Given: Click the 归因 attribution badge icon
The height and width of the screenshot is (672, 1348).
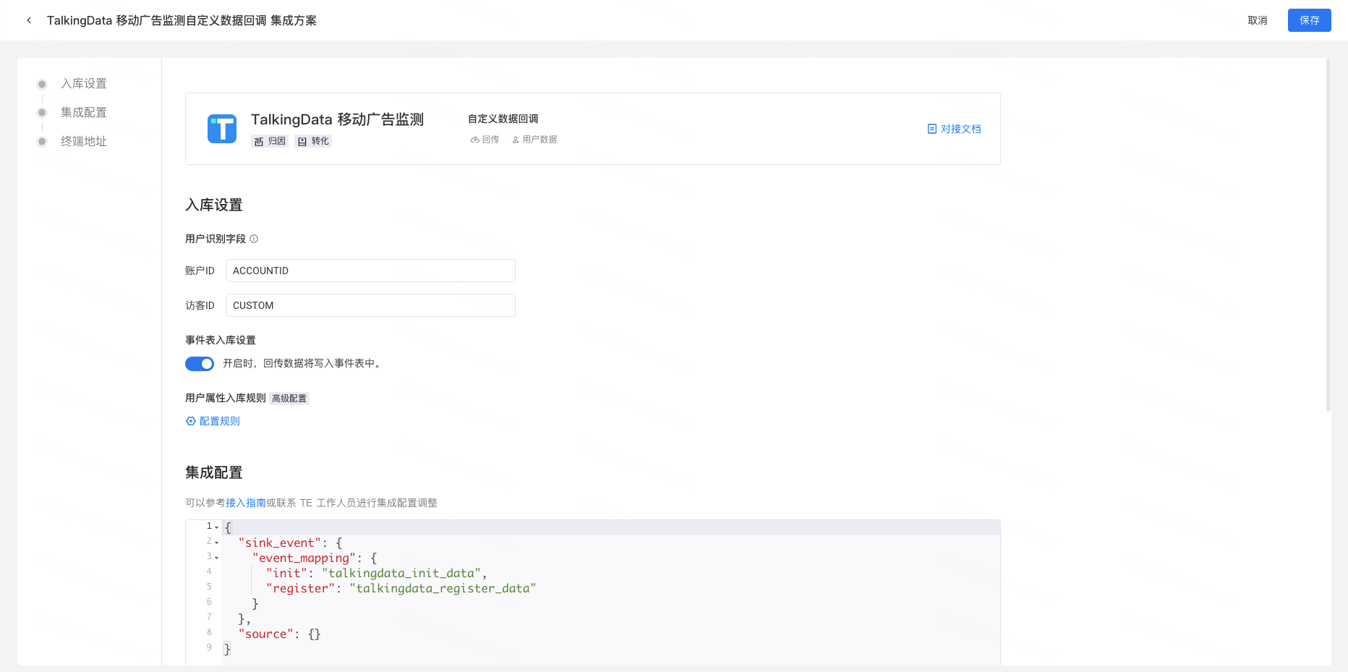Looking at the screenshot, I should click(260, 141).
